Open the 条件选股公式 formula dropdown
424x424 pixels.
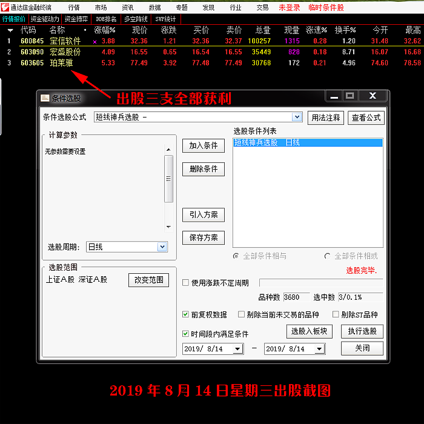click(x=297, y=117)
